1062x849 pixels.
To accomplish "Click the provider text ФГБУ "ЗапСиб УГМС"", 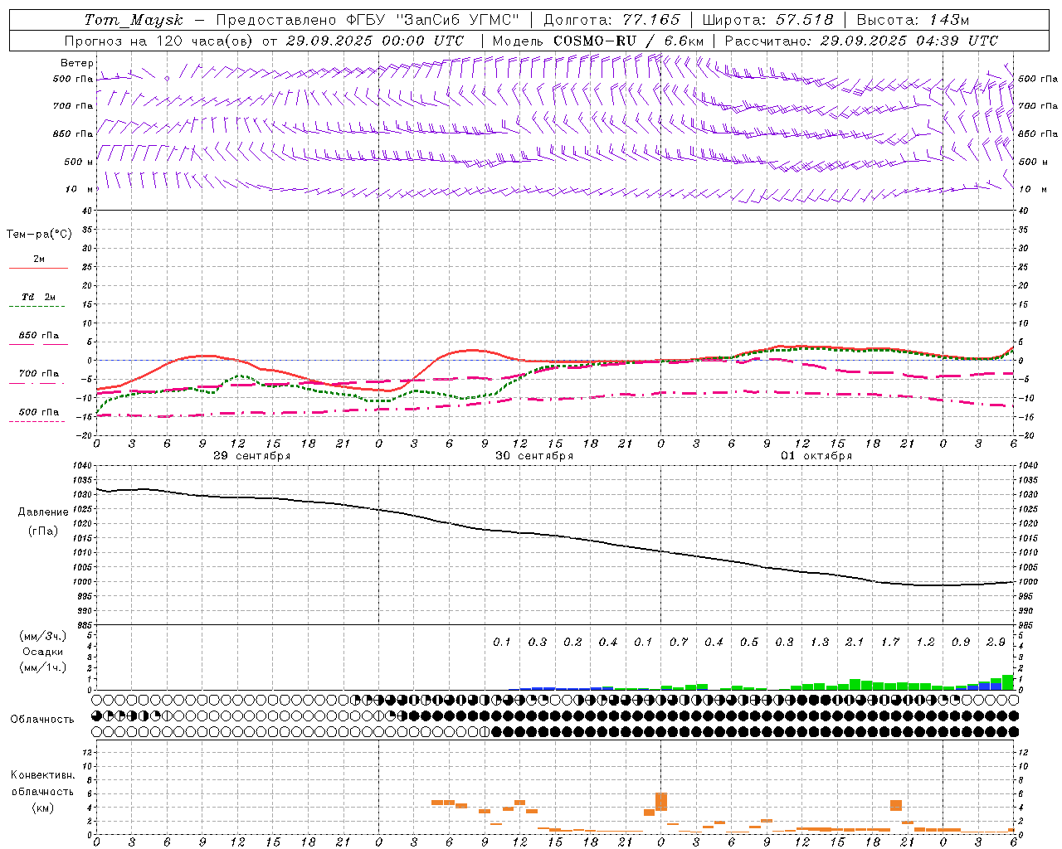I will 435,20.
